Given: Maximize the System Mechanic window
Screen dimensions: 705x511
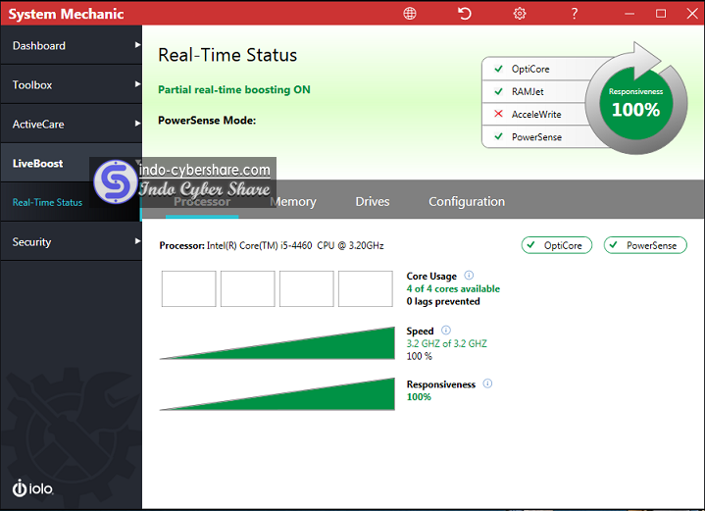Looking at the screenshot, I should pyautogui.click(x=661, y=14).
